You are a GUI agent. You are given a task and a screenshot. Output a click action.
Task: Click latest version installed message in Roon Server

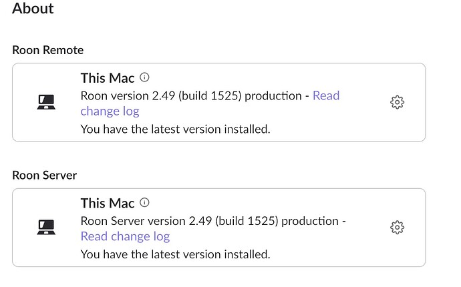[176, 254]
